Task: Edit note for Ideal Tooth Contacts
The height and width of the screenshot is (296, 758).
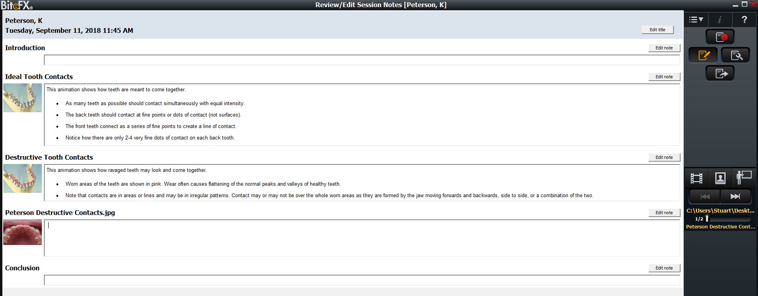Action: point(664,77)
